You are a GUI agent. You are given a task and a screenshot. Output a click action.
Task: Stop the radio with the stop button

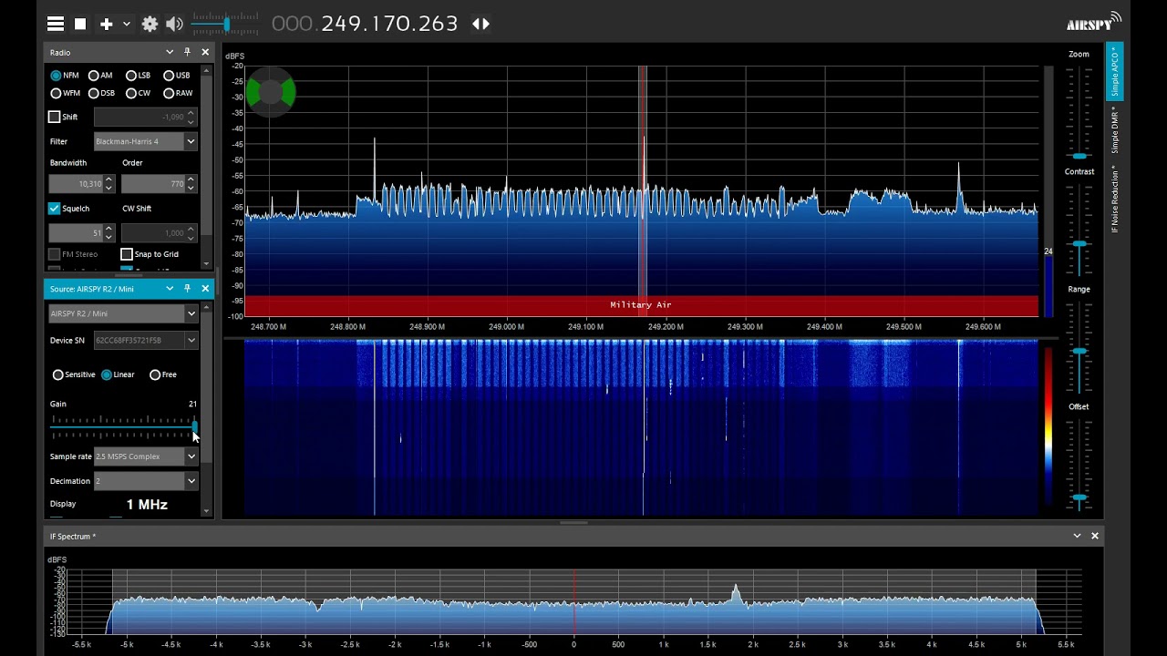click(x=80, y=24)
